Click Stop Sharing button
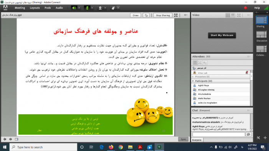This screenshot has height=151, width=269. click(163, 15)
